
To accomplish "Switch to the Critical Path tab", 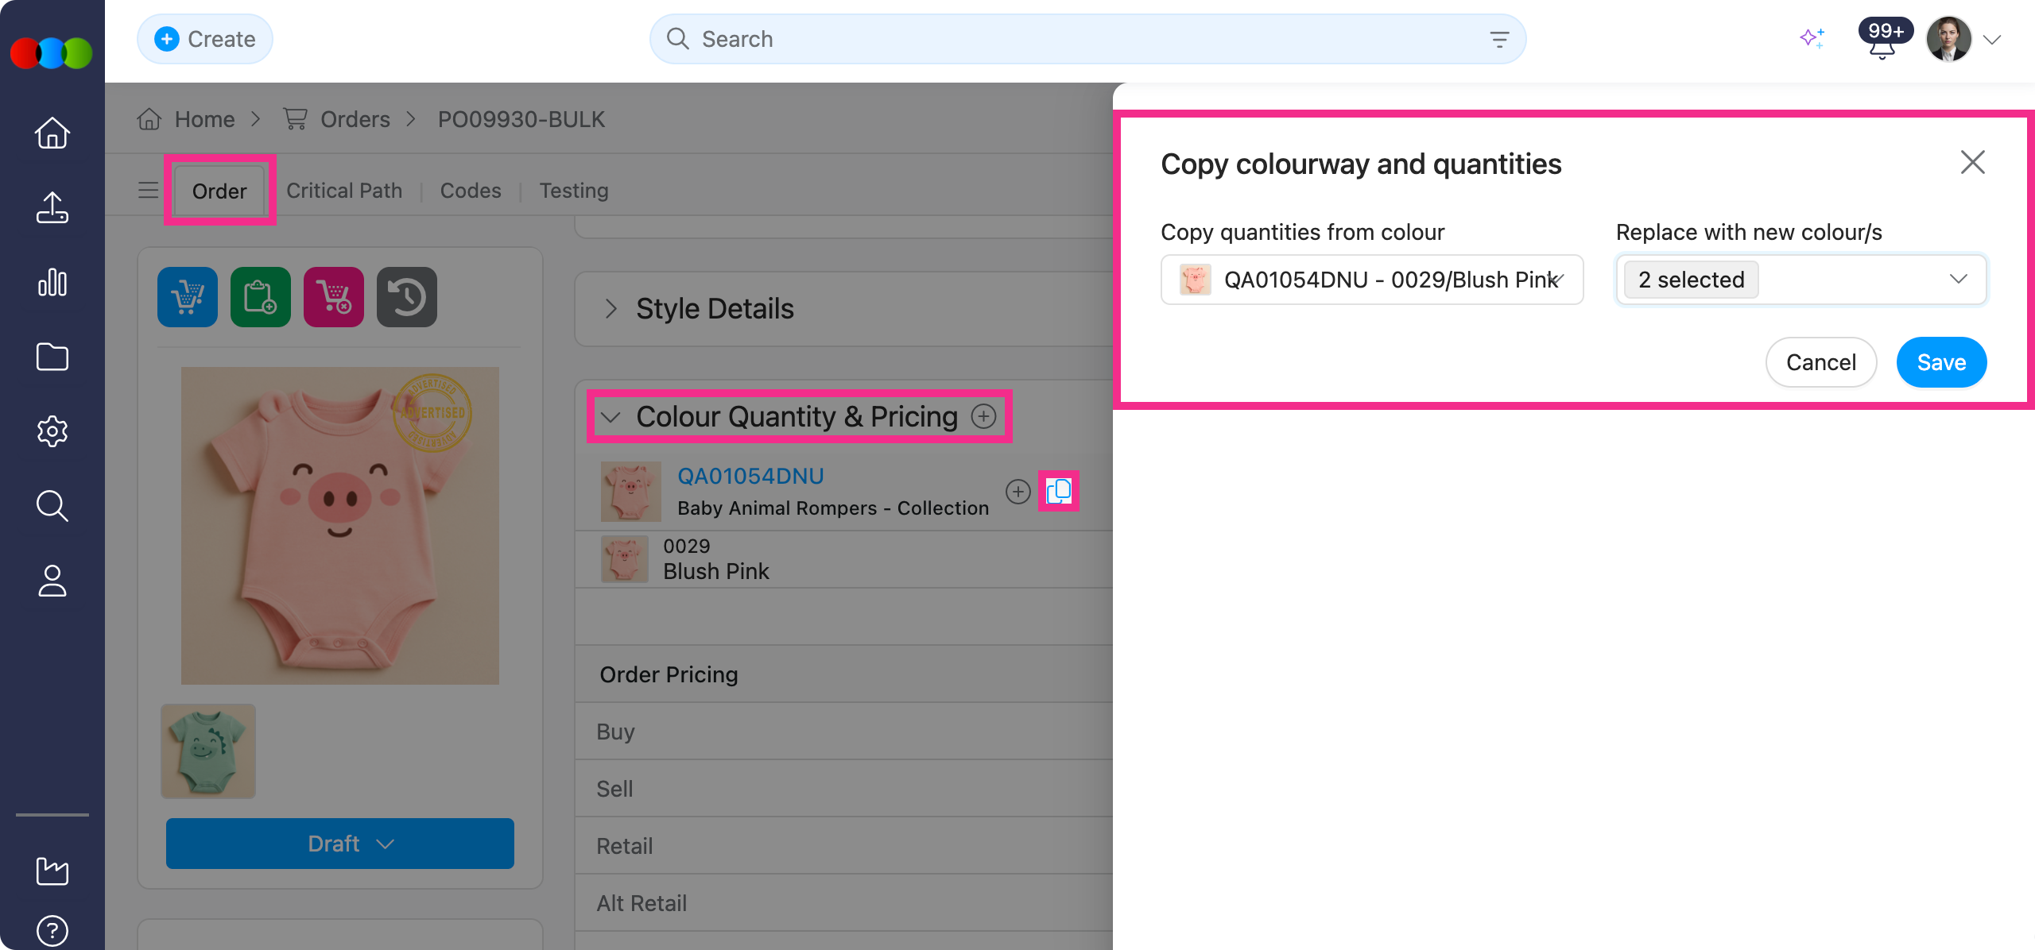I will coord(344,190).
